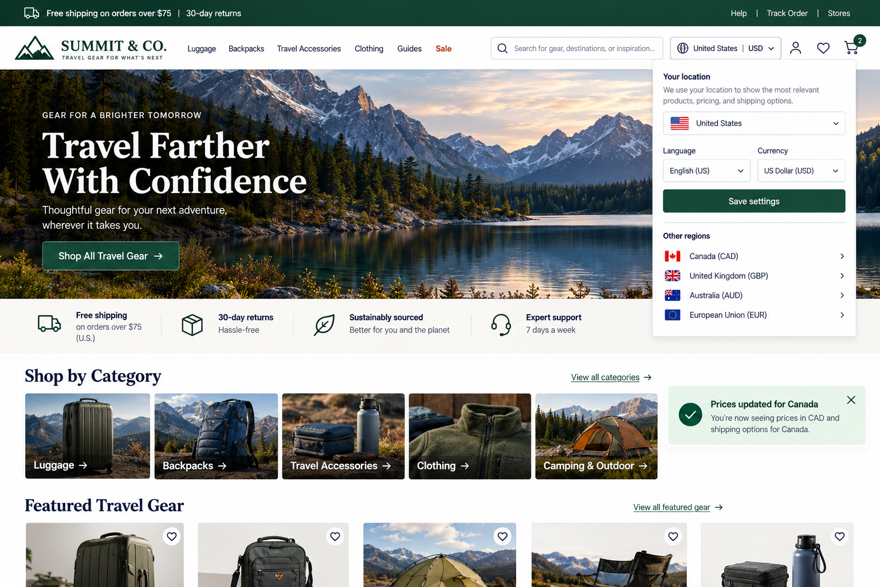
Task: Open the Backpacks menu
Action: (246, 49)
